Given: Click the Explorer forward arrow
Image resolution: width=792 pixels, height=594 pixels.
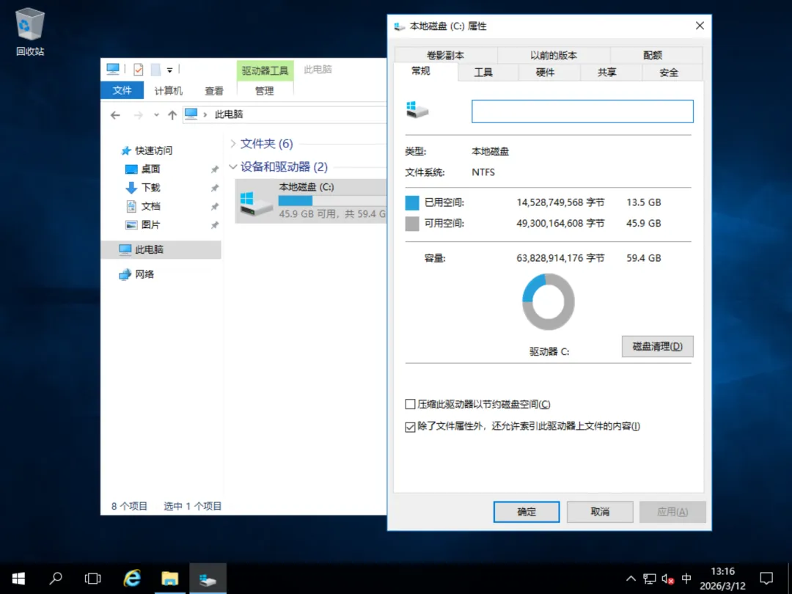Looking at the screenshot, I should tap(138, 115).
